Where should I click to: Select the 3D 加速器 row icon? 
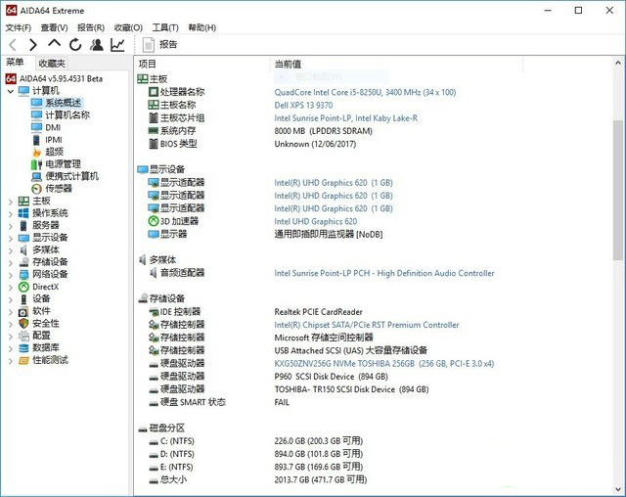coord(154,221)
